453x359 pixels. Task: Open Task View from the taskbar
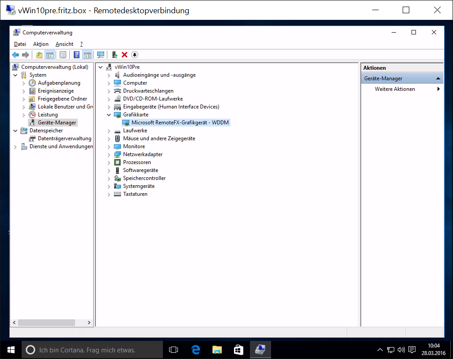[x=174, y=350]
